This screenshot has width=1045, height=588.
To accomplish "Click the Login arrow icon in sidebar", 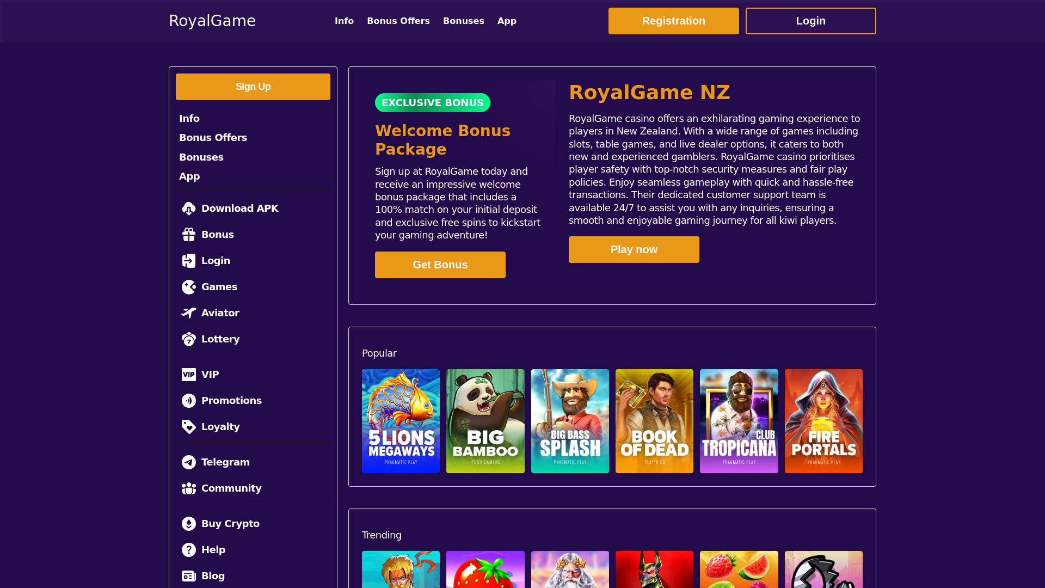I will [x=189, y=261].
